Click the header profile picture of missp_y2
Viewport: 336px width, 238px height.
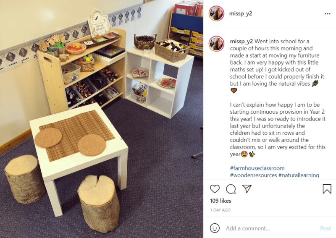(216, 13)
